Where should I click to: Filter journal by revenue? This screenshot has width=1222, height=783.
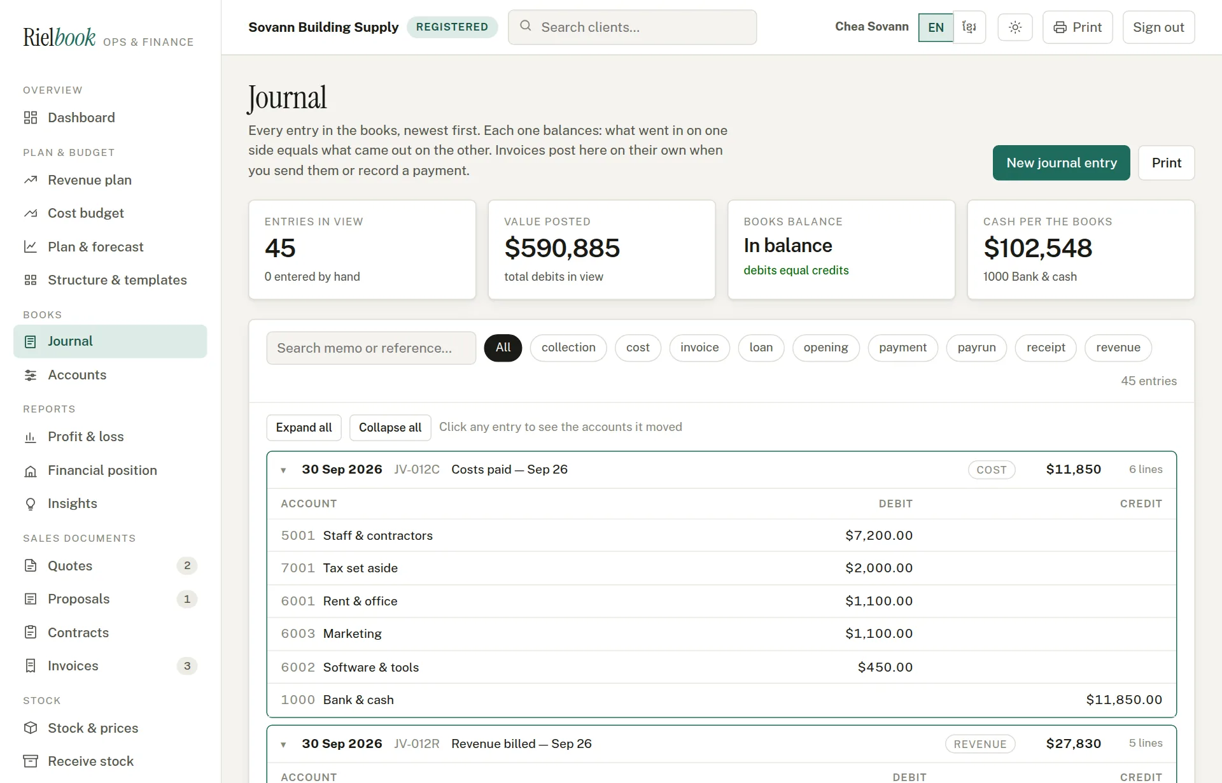point(1118,348)
